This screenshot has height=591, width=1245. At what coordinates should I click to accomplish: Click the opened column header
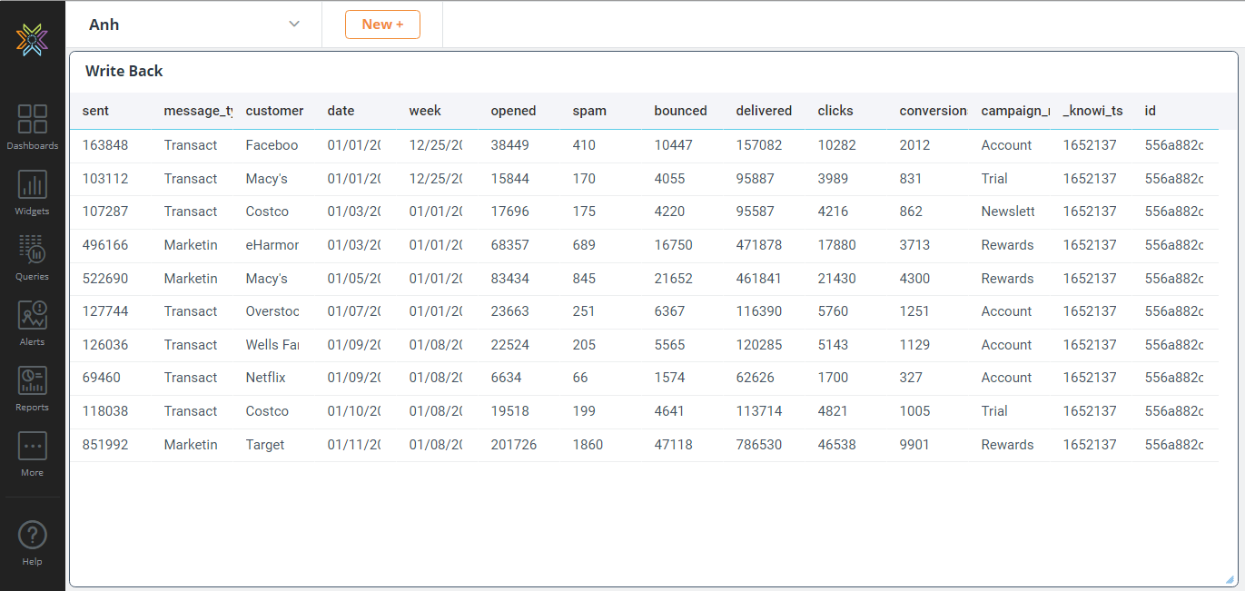pos(513,111)
